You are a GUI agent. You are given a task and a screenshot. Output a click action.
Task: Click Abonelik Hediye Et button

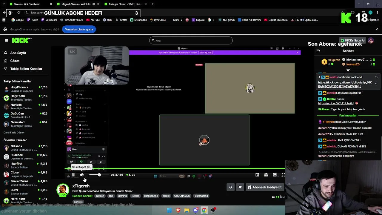265,187
